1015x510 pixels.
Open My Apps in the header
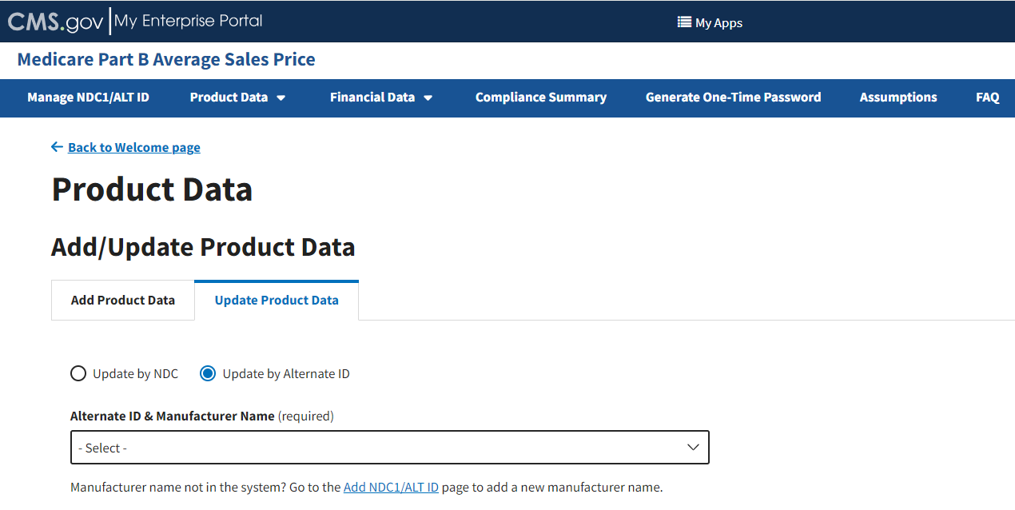[x=718, y=22]
